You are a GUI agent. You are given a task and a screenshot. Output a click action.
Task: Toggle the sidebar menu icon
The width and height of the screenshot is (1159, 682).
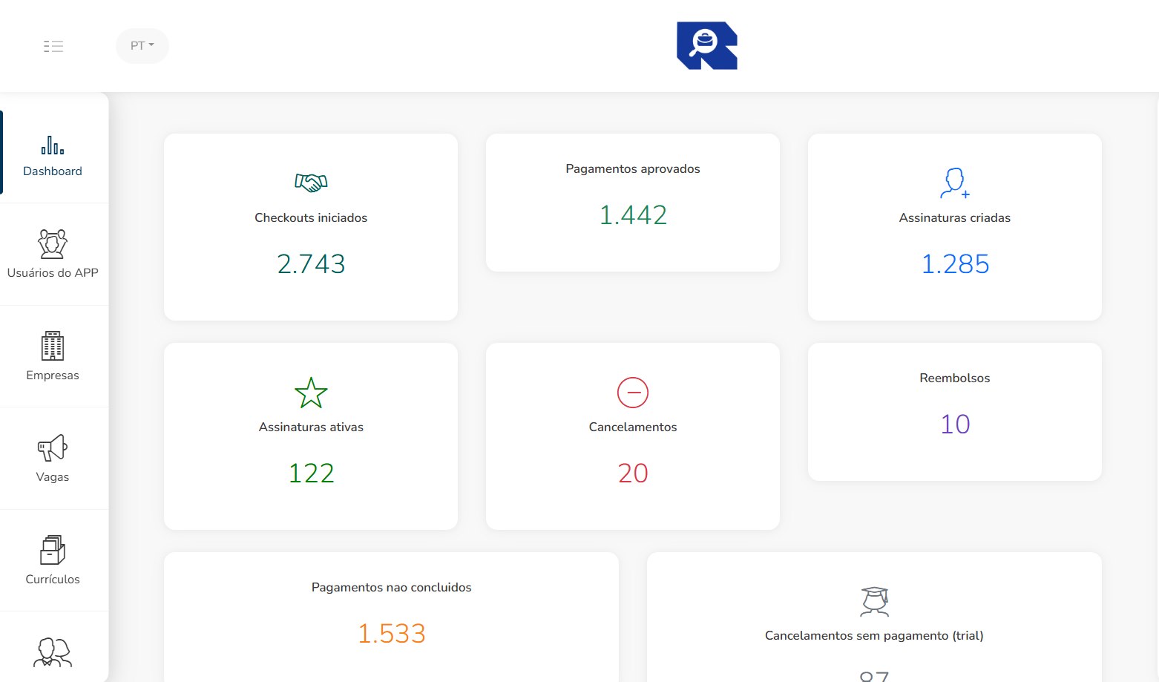[x=53, y=46]
